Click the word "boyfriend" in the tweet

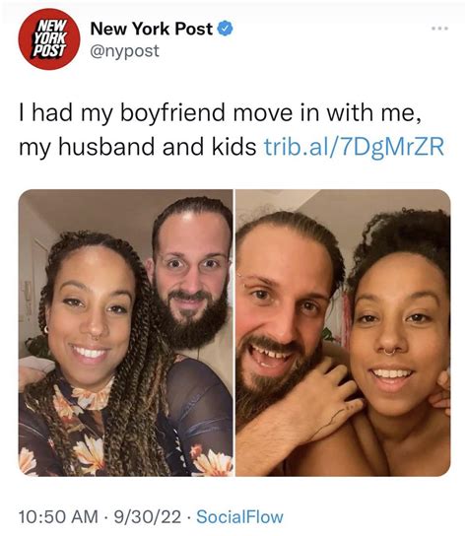pyautogui.click(x=172, y=113)
